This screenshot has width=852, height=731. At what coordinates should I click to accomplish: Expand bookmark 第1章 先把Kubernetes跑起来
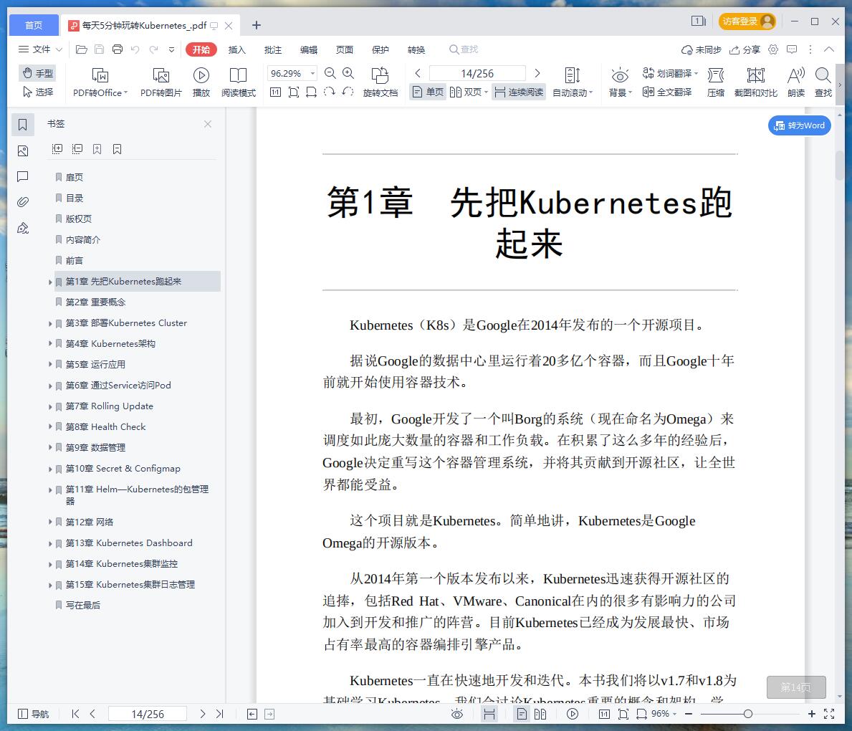[50, 282]
